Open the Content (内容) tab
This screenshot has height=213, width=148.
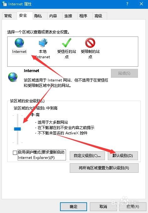pyautogui.click(x=53, y=16)
